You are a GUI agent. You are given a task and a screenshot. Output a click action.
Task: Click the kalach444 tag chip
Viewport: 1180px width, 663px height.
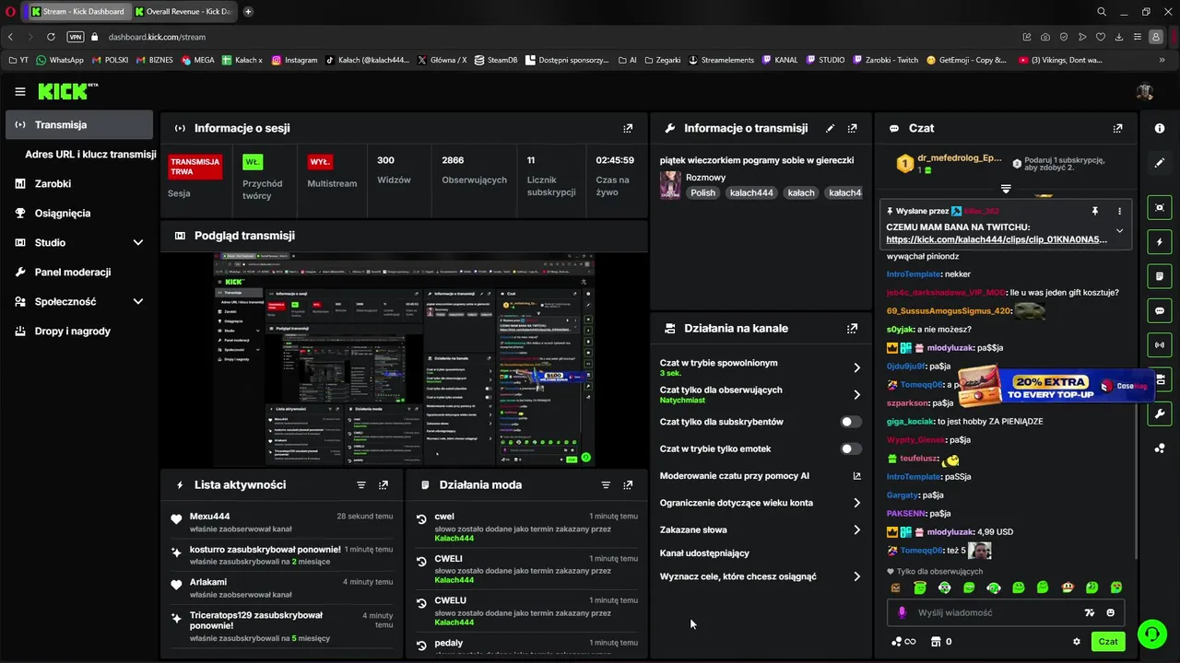coord(751,192)
